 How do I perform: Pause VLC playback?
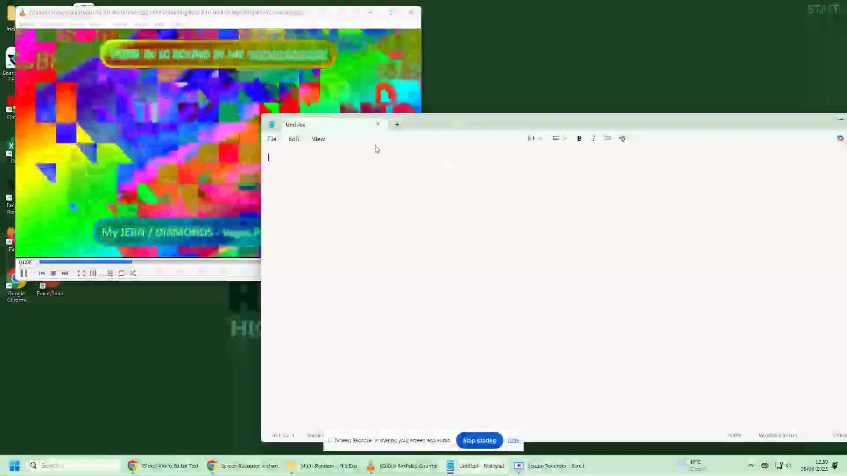pos(24,273)
